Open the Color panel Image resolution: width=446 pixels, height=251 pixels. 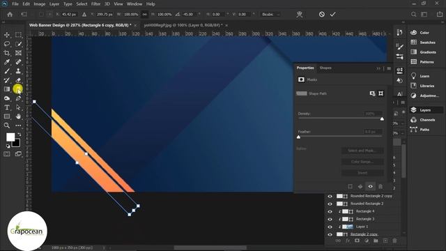pos(424,33)
